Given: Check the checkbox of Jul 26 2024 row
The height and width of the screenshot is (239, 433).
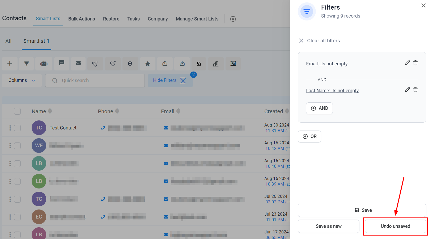Looking at the screenshot, I should coord(18,199).
